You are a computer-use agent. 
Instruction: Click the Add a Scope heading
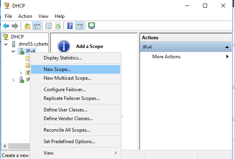[90, 46]
